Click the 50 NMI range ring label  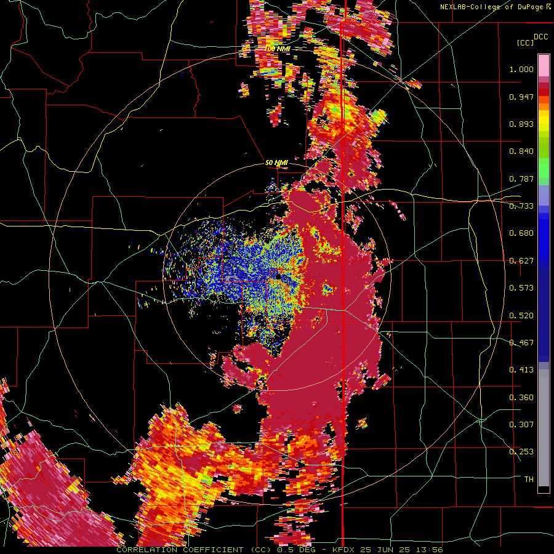(276, 163)
